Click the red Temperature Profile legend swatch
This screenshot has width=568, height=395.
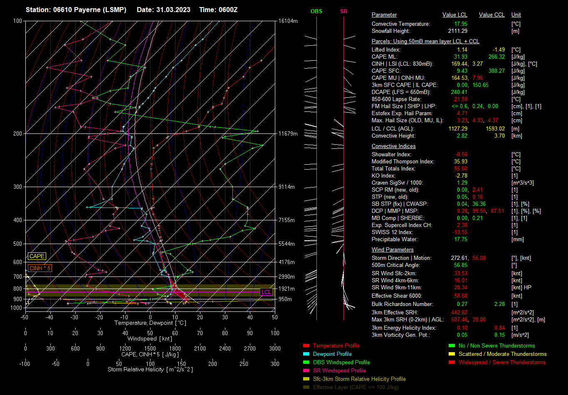click(x=306, y=346)
